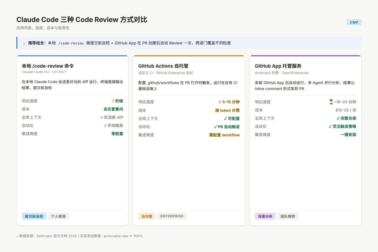Click the page title about Code Review 方式对比
Image resolution: width=378 pixels, height=252 pixels.
tap(82, 20)
